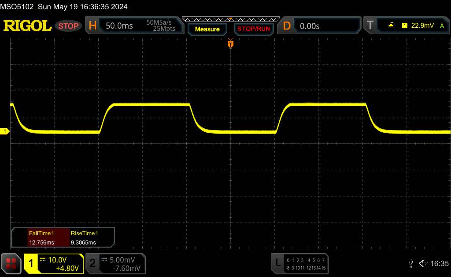Select the 22.9mV trigger level
Viewport: 451px width, 277px height.
tap(422, 26)
